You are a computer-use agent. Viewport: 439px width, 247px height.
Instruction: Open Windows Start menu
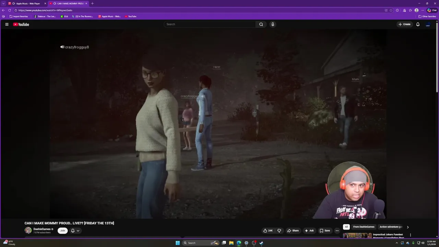(178, 243)
